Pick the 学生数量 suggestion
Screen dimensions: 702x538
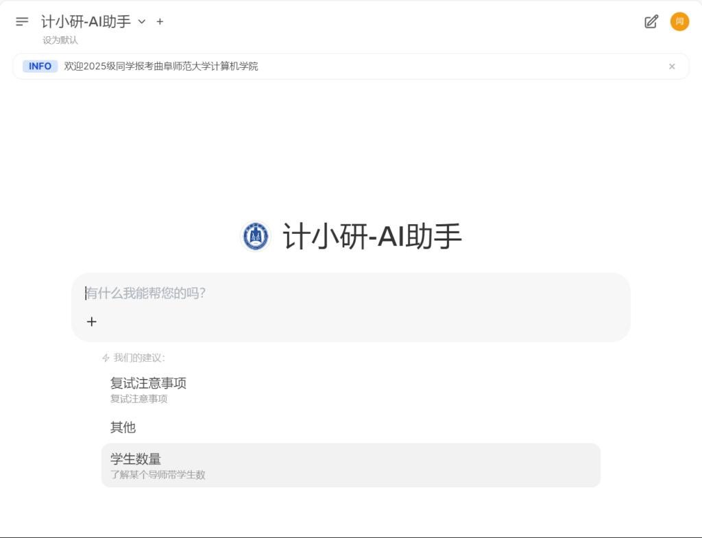point(351,465)
